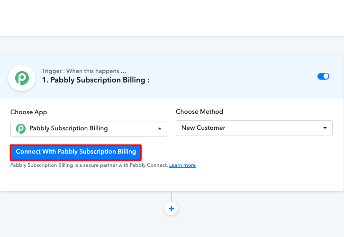Screen dimensions: 344x237
Task: Toggle the trigger step switch off
Action: point(323,76)
